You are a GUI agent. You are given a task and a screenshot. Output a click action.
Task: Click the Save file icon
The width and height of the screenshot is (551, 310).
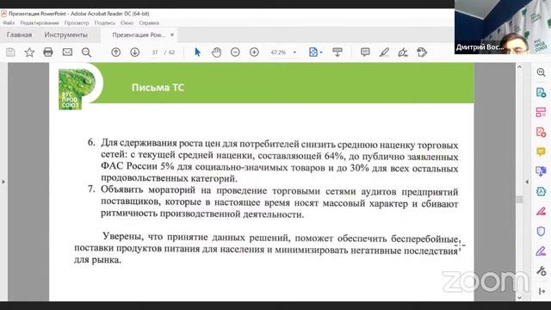pyautogui.click(x=10, y=53)
